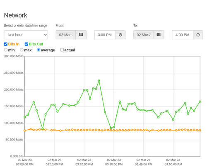Click the 0.000 bits axis label
This screenshot has height=167, width=207.
17,156
